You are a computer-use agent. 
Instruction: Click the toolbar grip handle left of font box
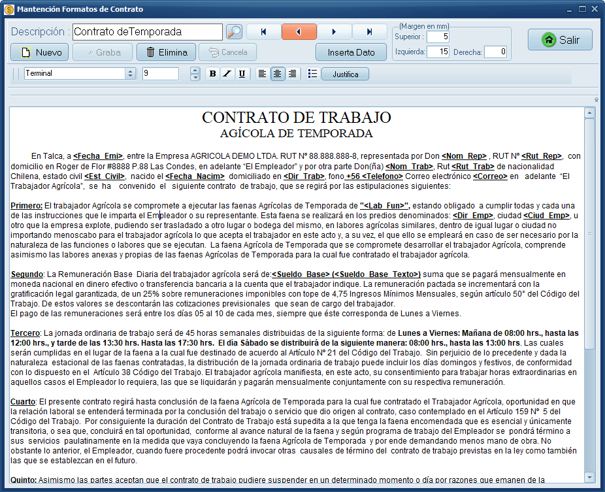(16, 73)
